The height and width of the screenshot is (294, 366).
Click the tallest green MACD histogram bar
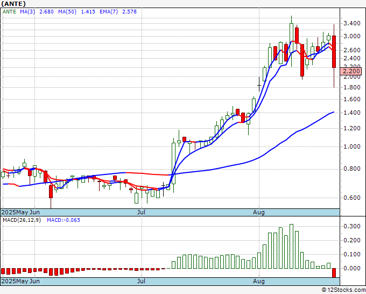click(291, 247)
